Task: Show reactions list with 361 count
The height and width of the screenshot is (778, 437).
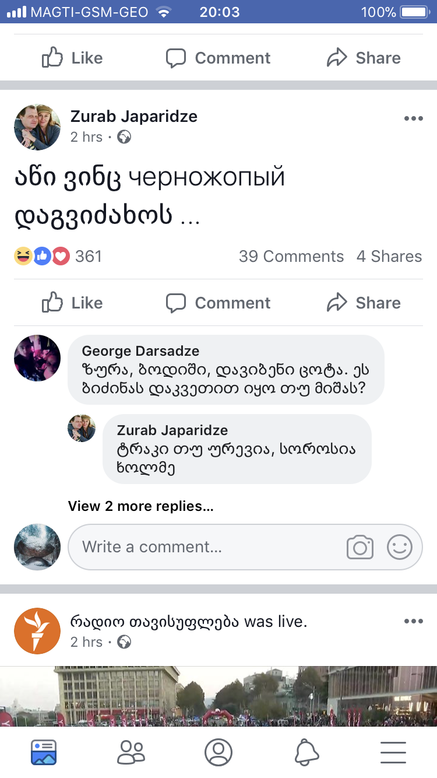Action: pos(58,257)
